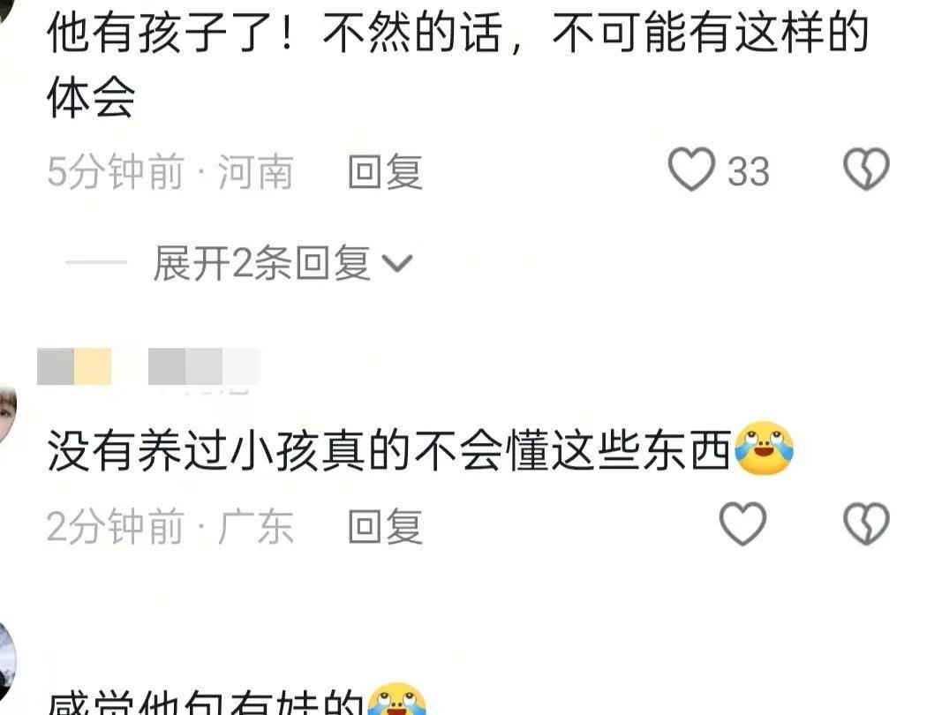Tap the 2分钟前 · 广东 timestamp
The width and height of the screenshot is (942, 715).
point(170,526)
